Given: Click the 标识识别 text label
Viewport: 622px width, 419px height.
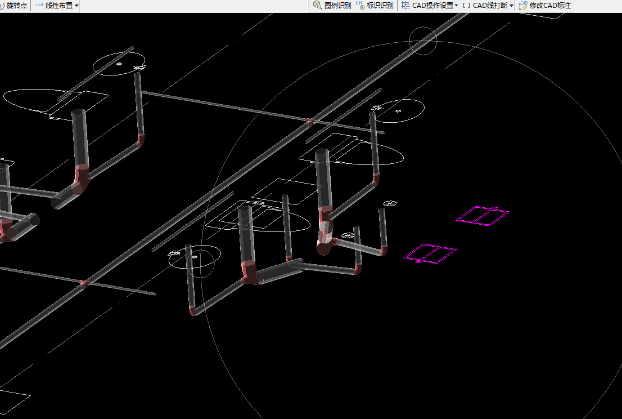Looking at the screenshot, I should pos(380,6).
